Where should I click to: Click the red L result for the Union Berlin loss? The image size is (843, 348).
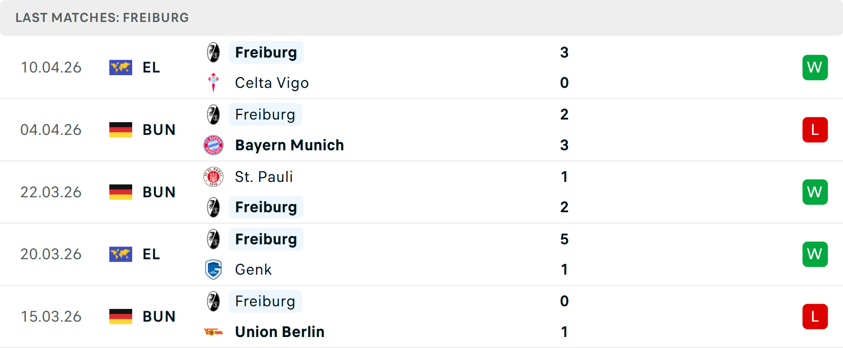tap(815, 316)
